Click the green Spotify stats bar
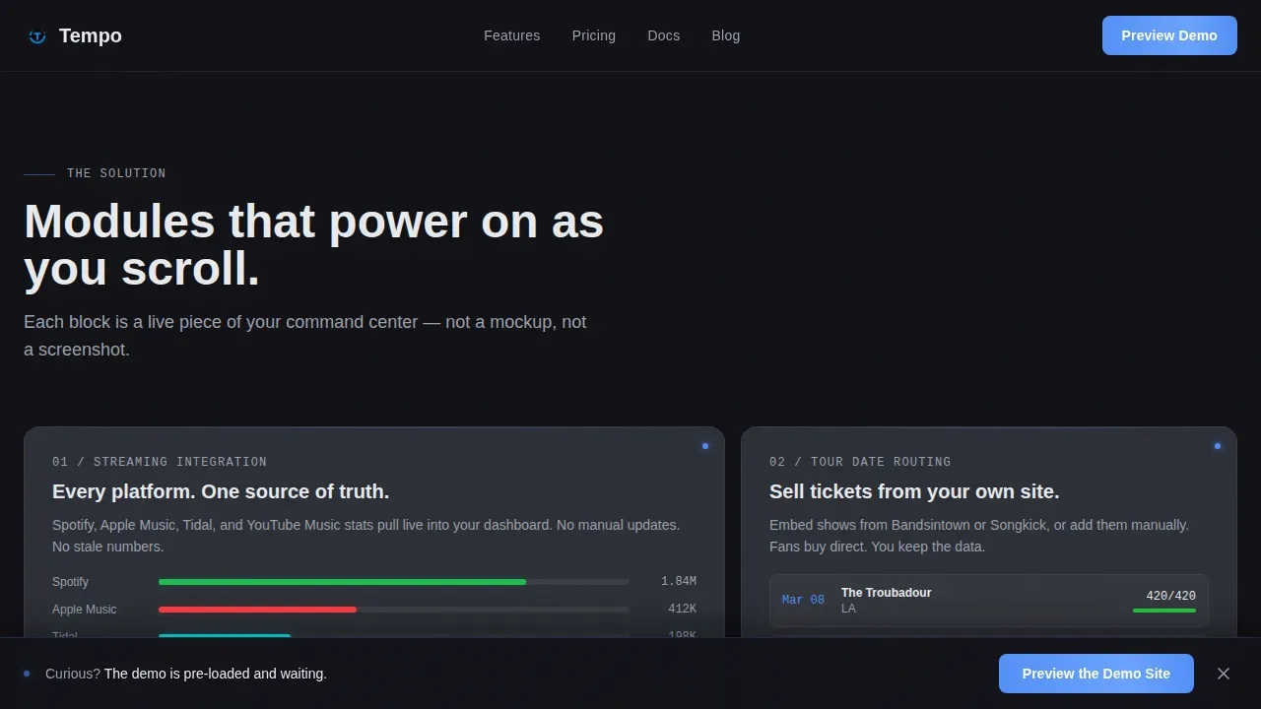Screen dimensions: 1261x709 point(342,582)
